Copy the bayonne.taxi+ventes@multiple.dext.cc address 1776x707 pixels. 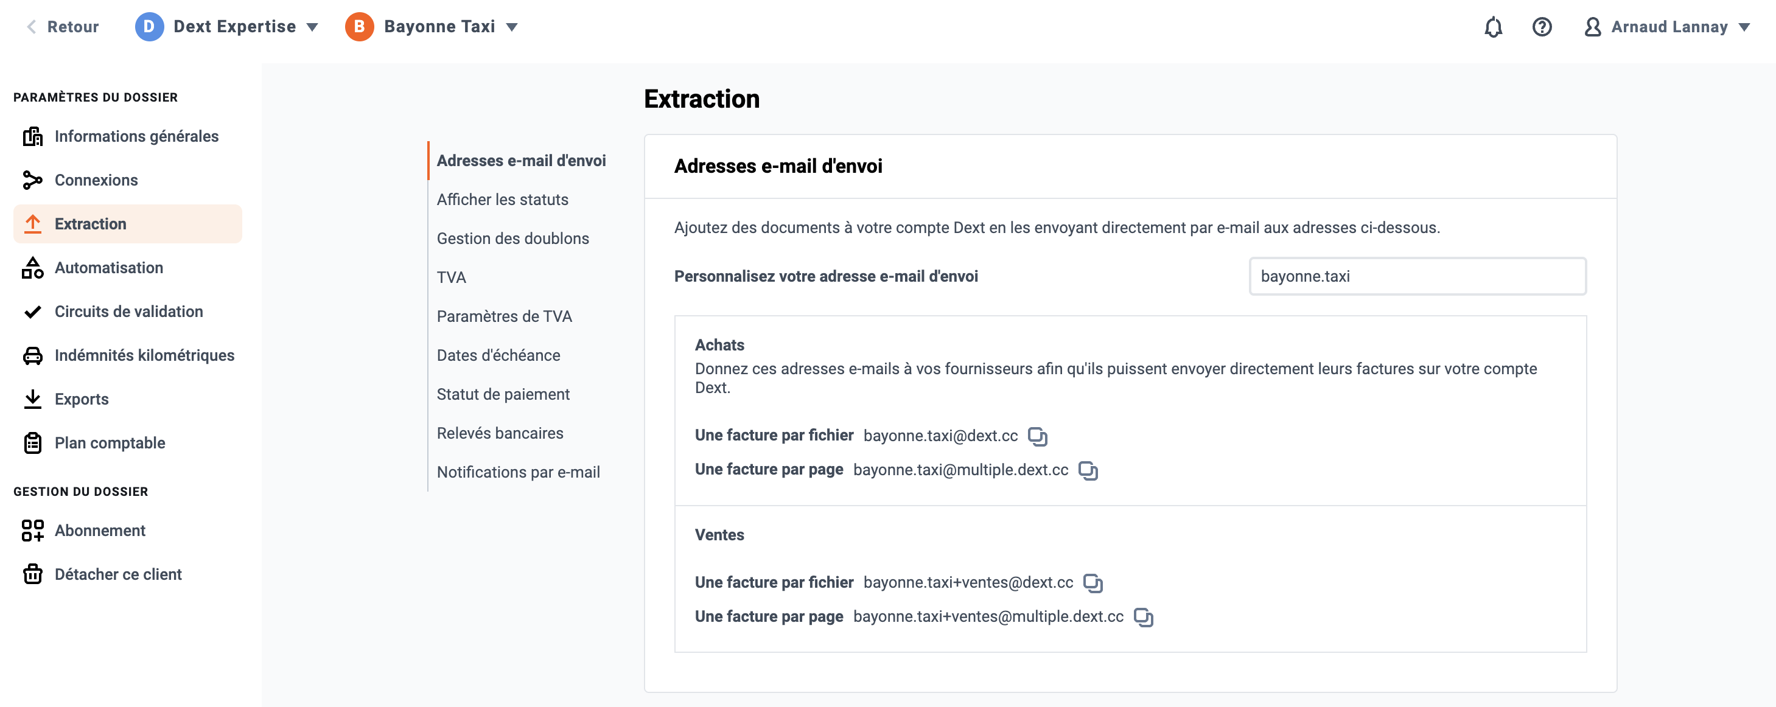[x=1143, y=618]
